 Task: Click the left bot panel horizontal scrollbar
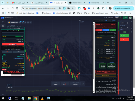click(x=16, y=75)
